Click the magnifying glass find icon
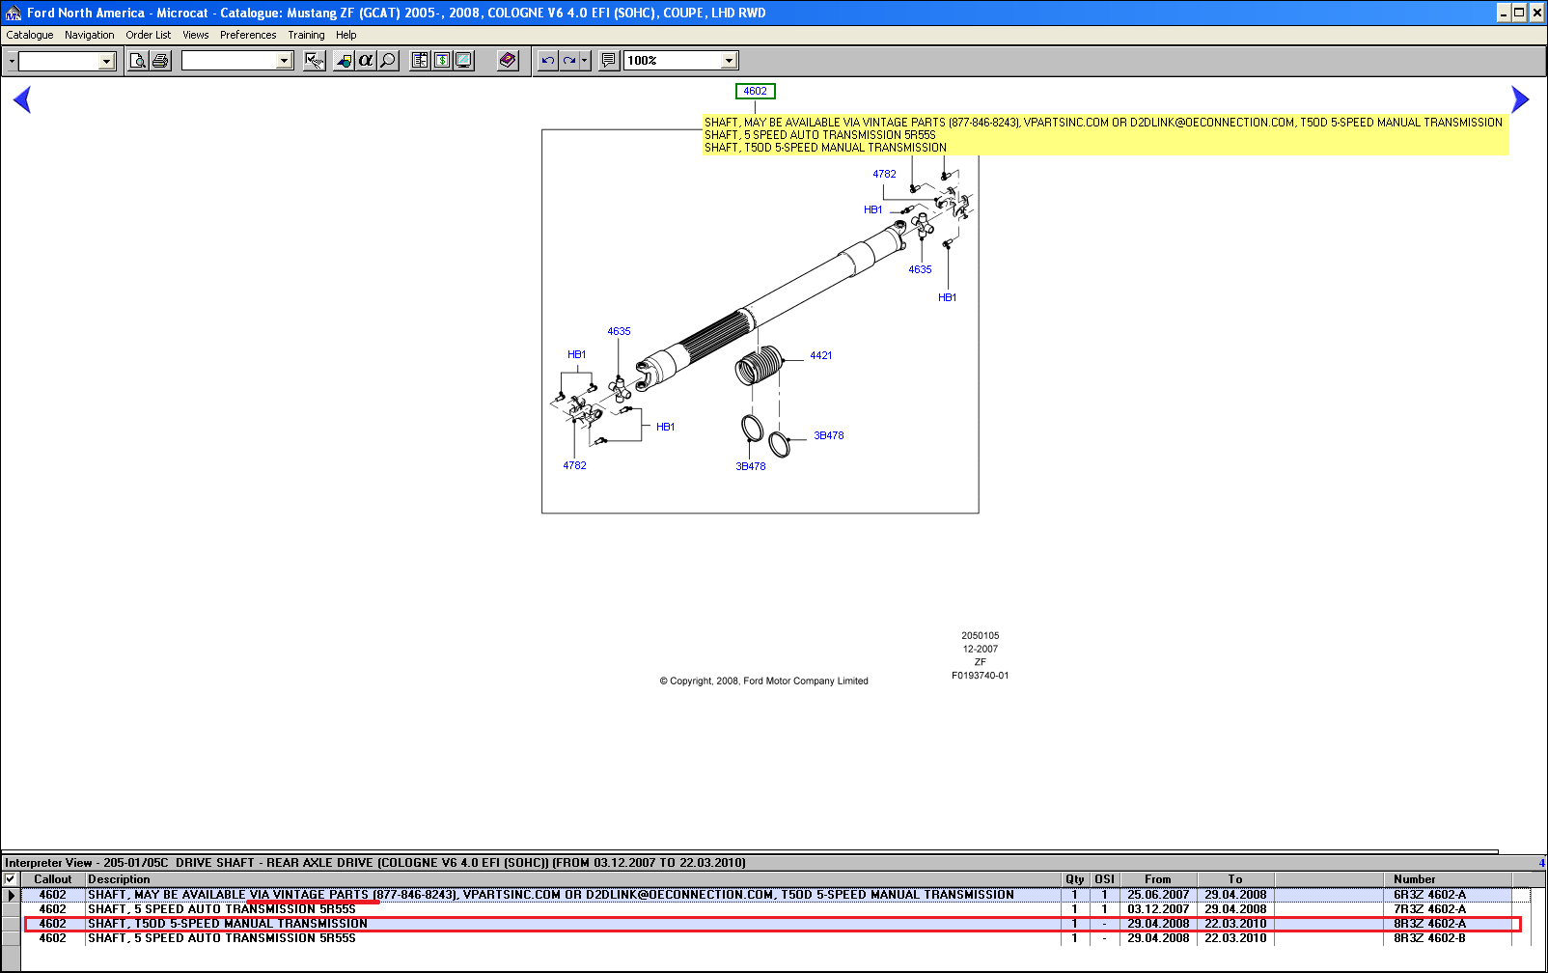Image resolution: width=1548 pixels, height=973 pixels. (388, 61)
